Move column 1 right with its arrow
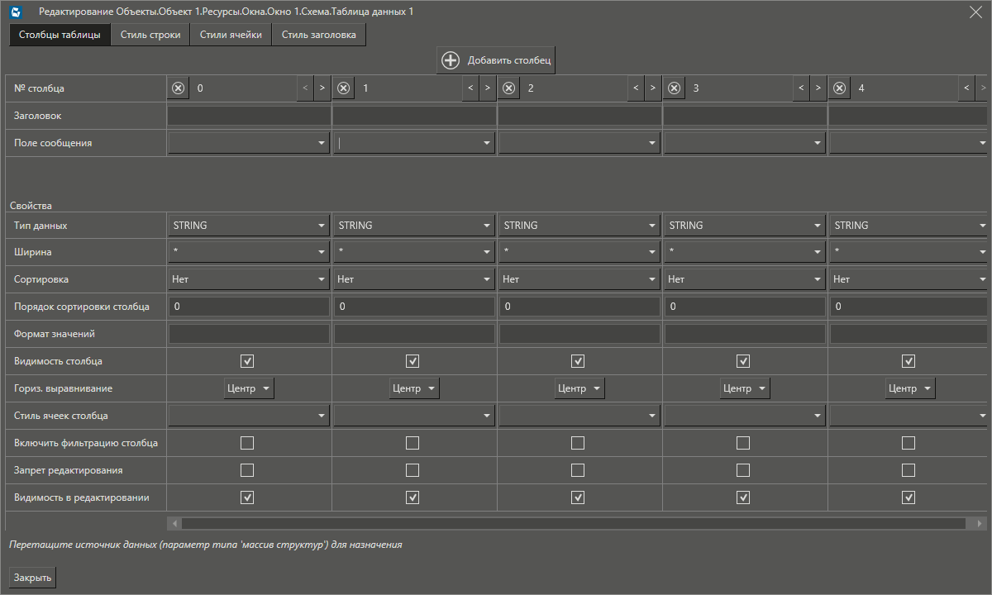Viewport: 992px width, 595px height. [x=487, y=88]
